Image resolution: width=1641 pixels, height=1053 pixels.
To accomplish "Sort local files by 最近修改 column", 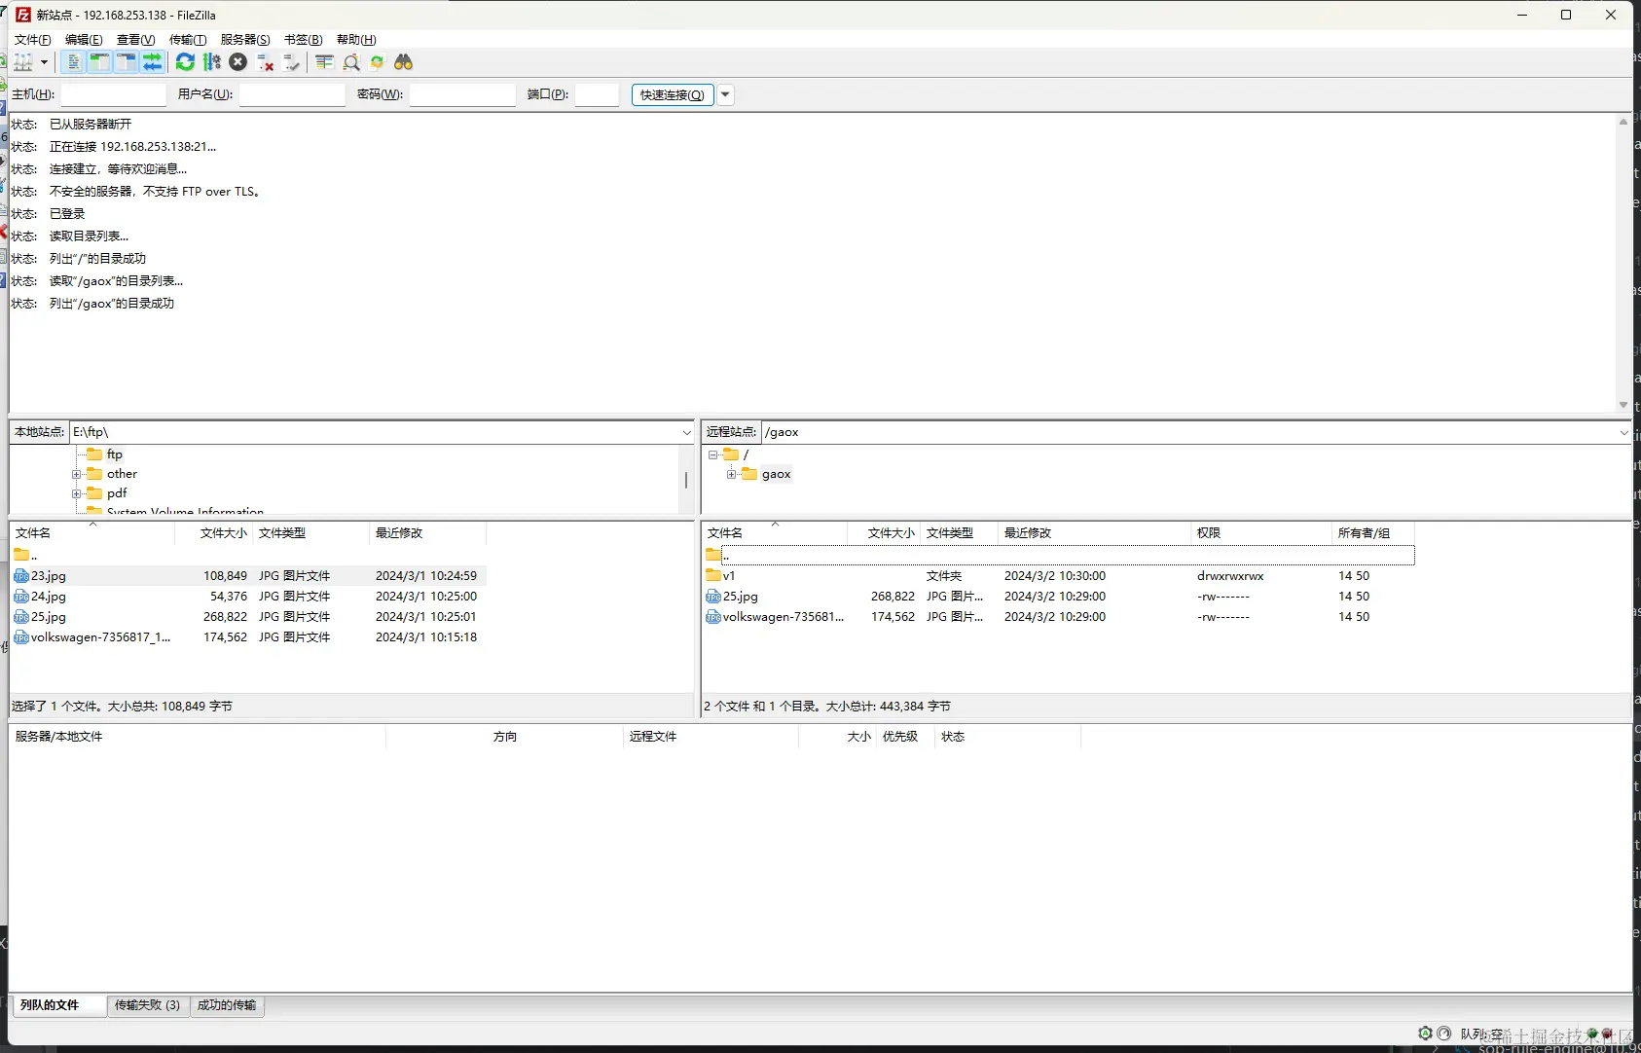I will [x=428, y=533].
